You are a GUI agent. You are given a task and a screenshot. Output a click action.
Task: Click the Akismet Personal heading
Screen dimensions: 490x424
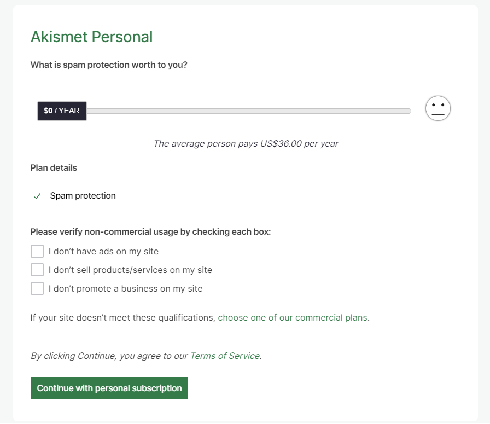(x=91, y=37)
